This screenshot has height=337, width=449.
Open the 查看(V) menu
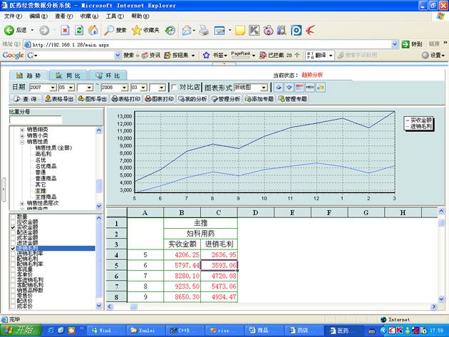tap(64, 16)
